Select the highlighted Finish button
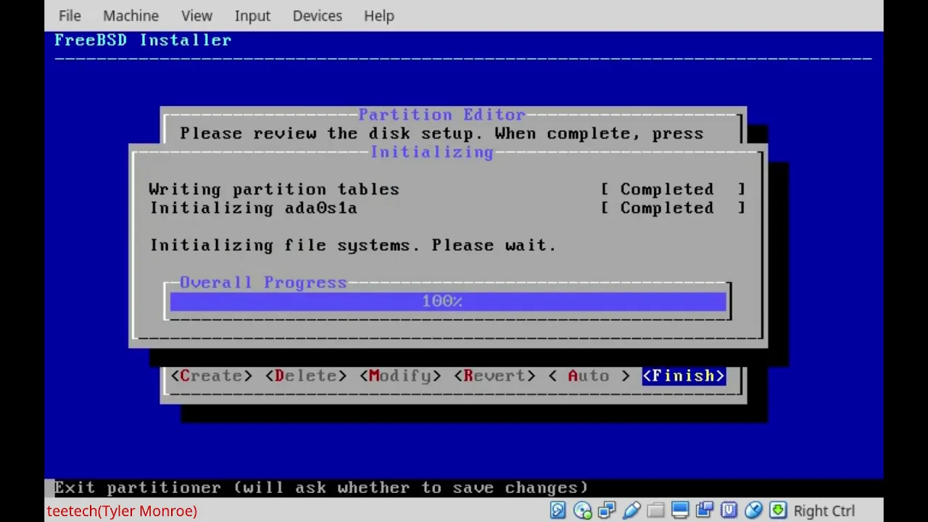Image resolution: width=928 pixels, height=522 pixels. coord(684,376)
